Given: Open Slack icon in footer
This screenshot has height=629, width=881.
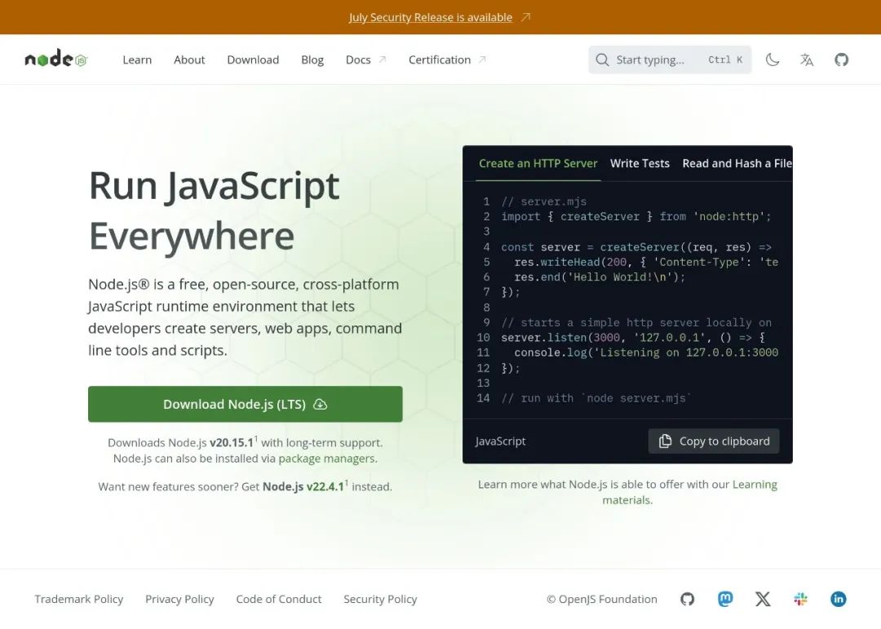Looking at the screenshot, I should coord(801,599).
